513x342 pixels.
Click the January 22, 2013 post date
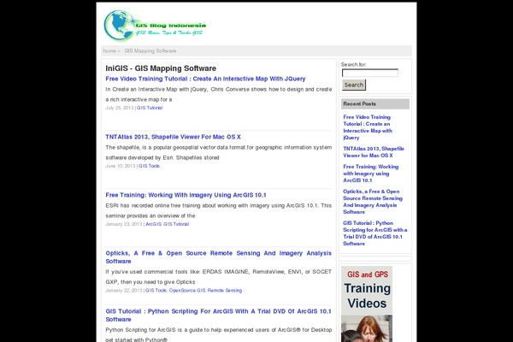(124, 291)
